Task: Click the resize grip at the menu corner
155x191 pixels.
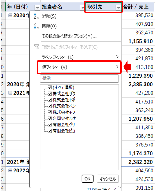Action: pyautogui.click(x=119, y=186)
